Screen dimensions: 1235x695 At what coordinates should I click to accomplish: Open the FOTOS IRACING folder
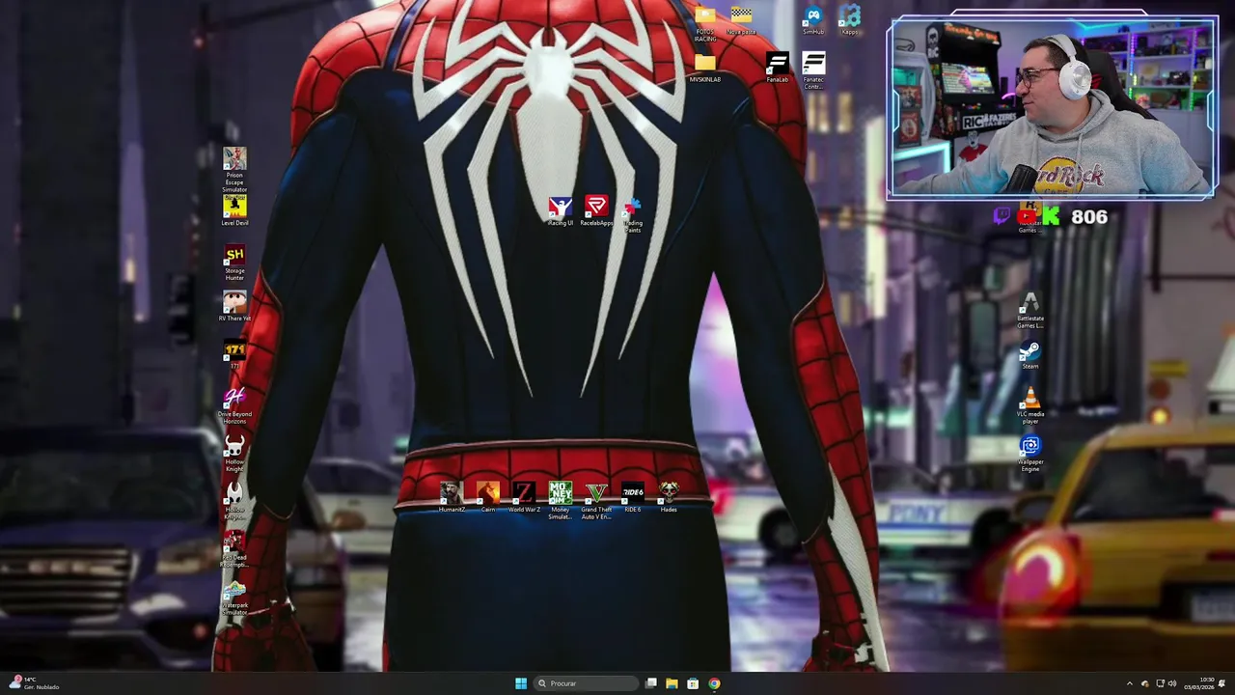pos(705,24)
